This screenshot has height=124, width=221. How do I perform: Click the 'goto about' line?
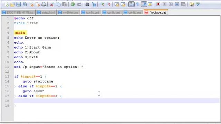33,91
